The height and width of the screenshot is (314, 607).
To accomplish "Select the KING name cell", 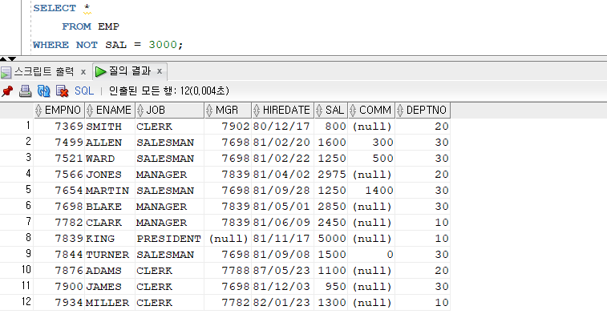I will coord(110,239).
